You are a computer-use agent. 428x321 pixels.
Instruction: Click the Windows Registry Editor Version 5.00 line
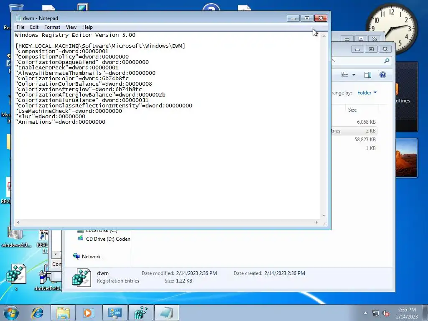(75, 35)
